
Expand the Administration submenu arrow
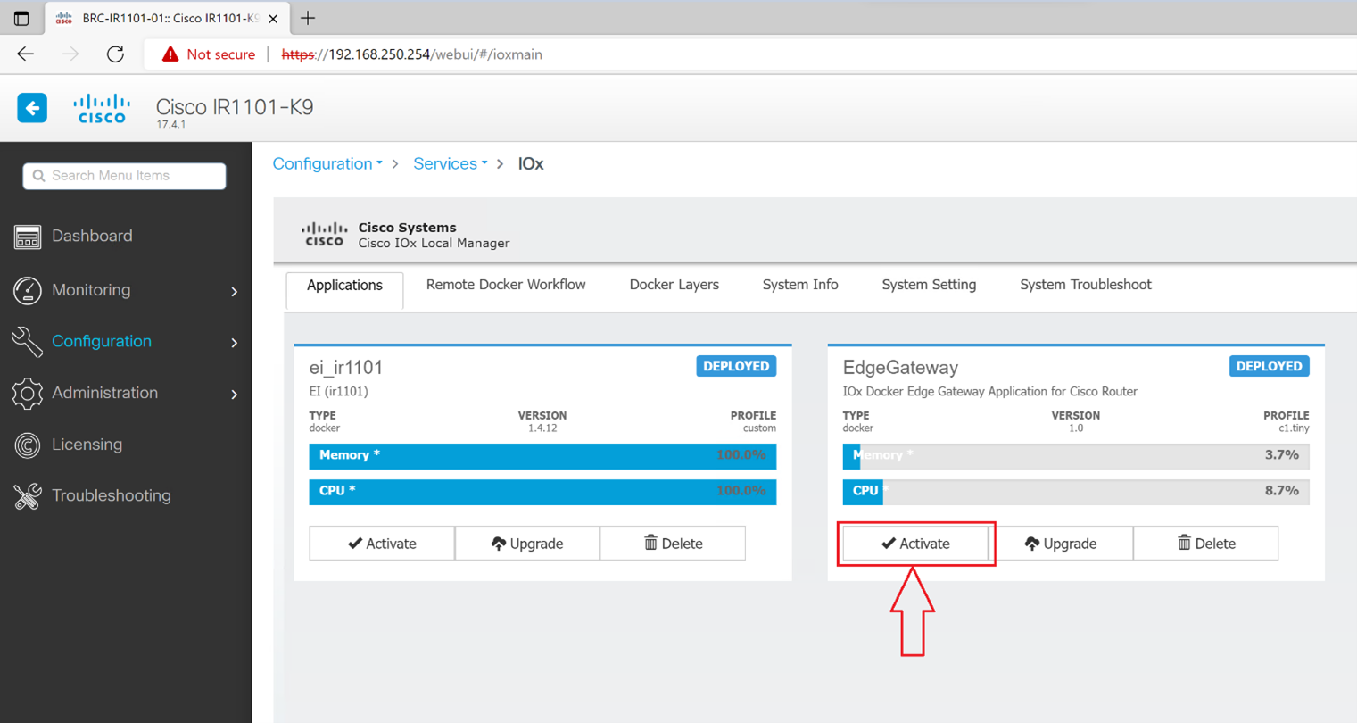pyautogui.click(x=235, y=395)
